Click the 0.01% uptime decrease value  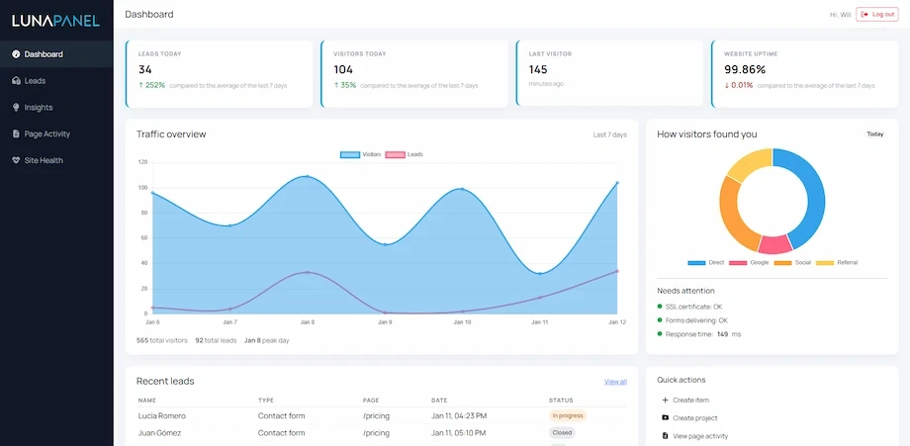pyautogui.click(x=738, y=85)
